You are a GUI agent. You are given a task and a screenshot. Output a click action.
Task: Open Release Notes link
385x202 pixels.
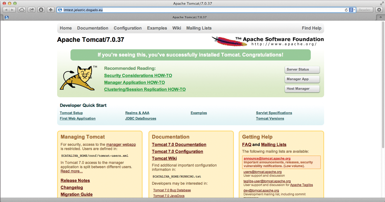pos(75,180)
